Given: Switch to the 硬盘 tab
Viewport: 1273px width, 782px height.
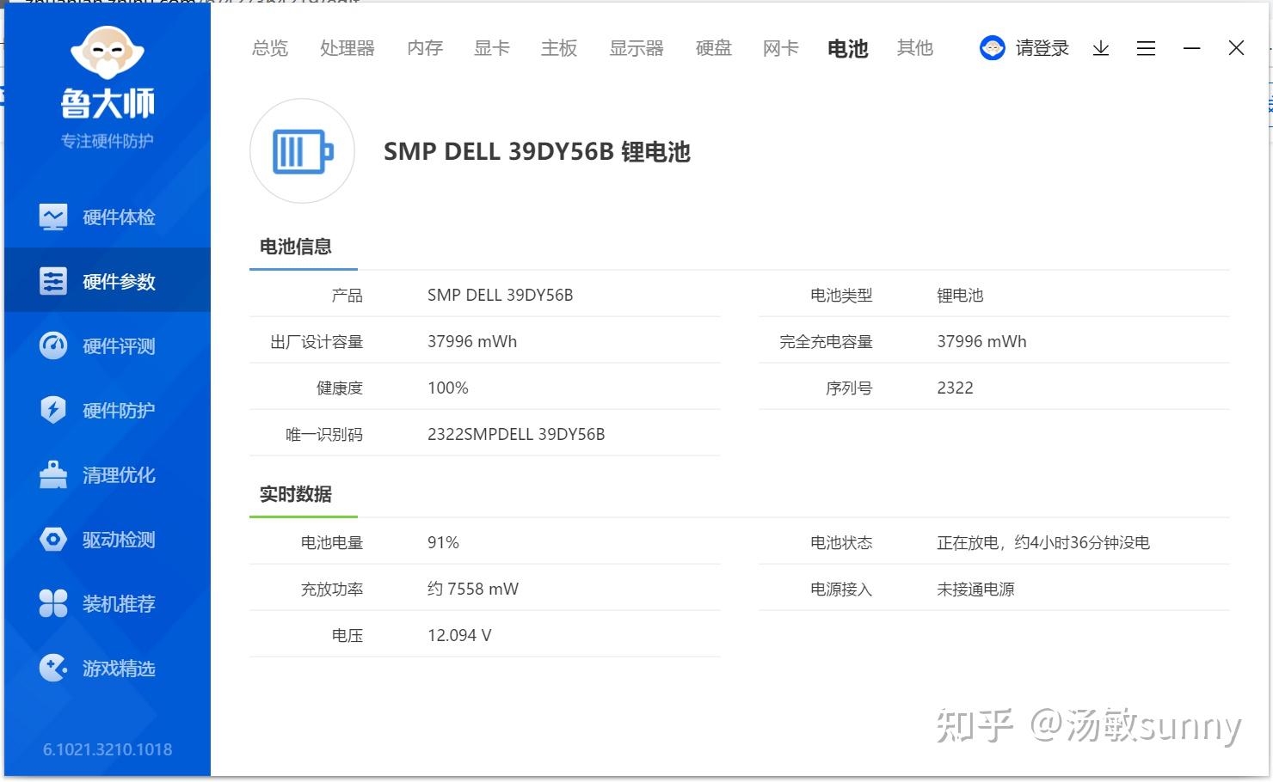Looking at the screenshot, I should [x=712, y=48].
